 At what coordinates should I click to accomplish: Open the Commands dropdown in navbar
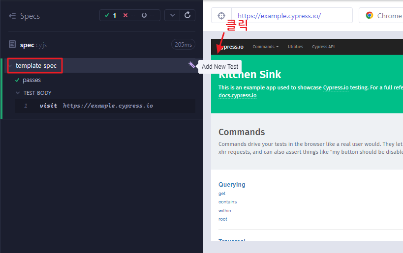click(266, 47)
